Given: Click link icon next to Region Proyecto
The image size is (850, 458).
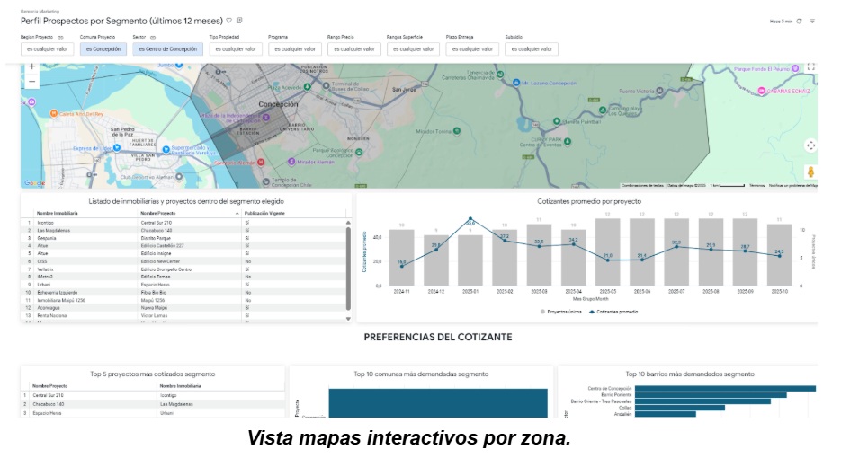Looking at the screenshot, I should point(61,38).
